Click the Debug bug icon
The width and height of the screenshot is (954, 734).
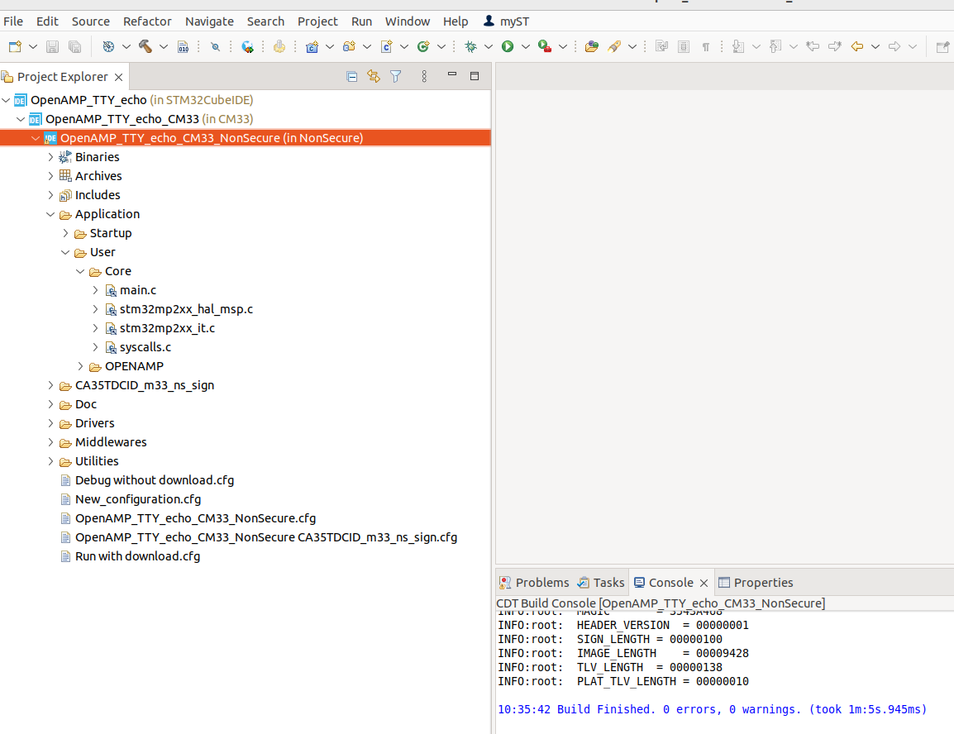point(470,46)
